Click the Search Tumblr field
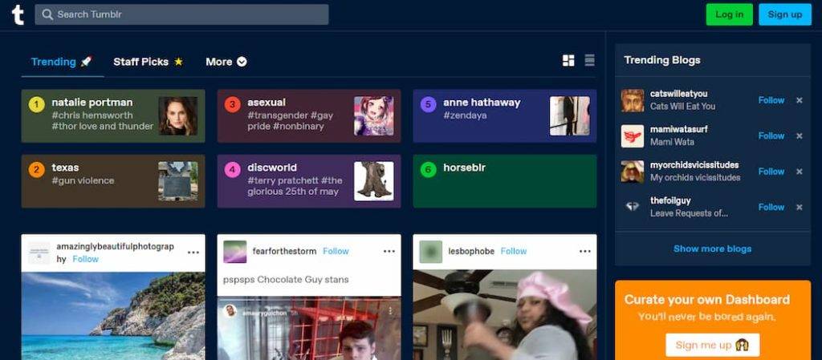This screenshot has width=822, height=360. [181, 14]
